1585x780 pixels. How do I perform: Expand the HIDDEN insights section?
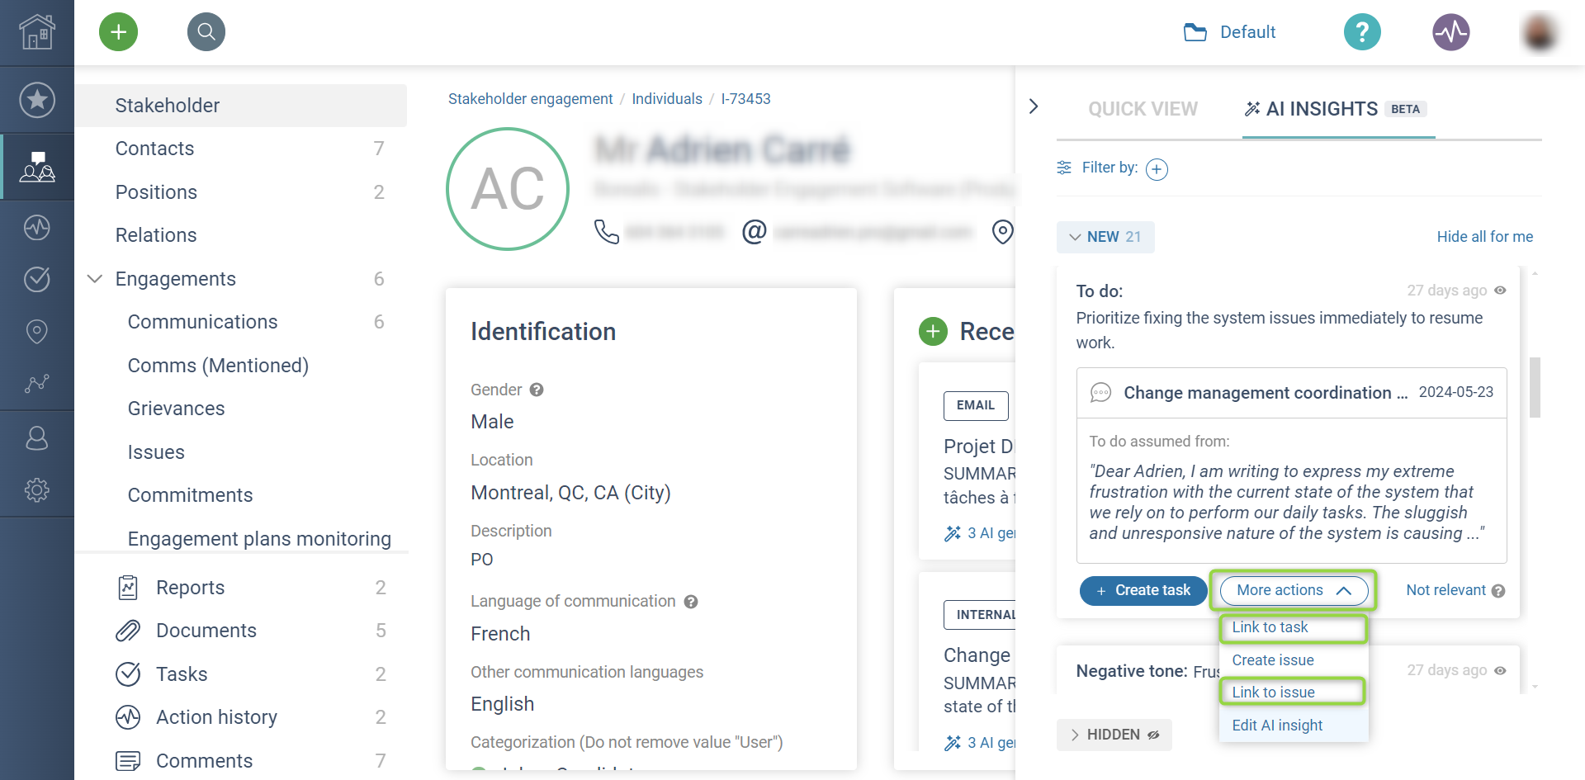tap(1114, 735)
